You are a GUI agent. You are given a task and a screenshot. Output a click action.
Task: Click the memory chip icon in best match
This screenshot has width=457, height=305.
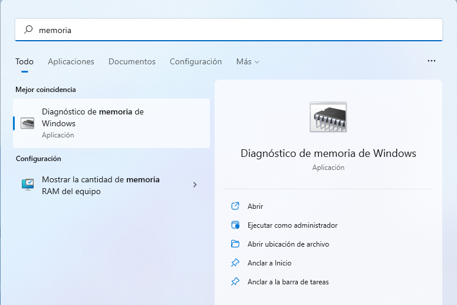click(x=28, y=123)
